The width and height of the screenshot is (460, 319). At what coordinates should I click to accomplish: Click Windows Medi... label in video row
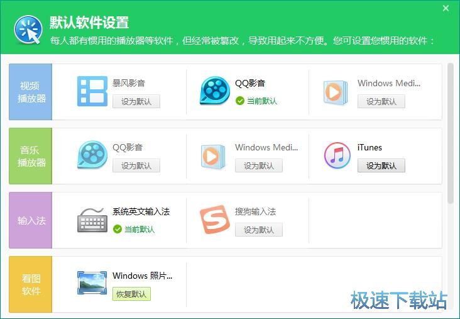pyautogui.click(x=389, y=83)
